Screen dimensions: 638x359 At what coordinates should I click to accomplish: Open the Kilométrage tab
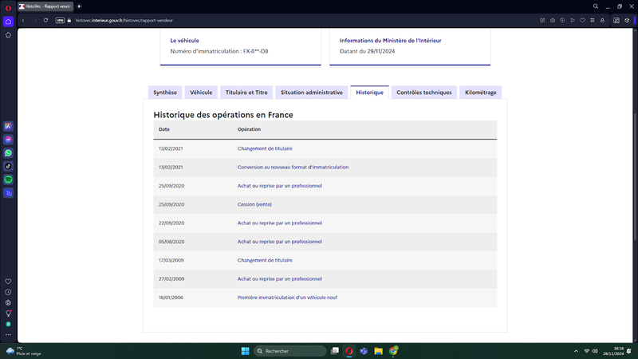click(481, 93)
